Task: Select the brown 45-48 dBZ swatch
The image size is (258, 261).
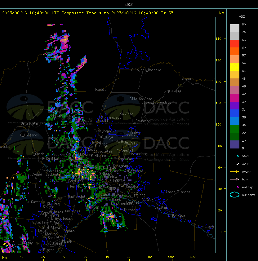Action: coord(234,82)
